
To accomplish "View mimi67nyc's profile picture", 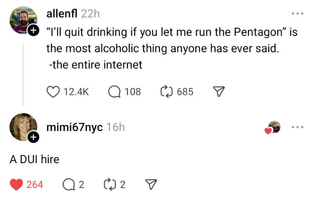I will click(x=23, y=126).
